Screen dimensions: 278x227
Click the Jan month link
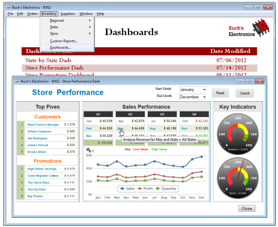89,121
